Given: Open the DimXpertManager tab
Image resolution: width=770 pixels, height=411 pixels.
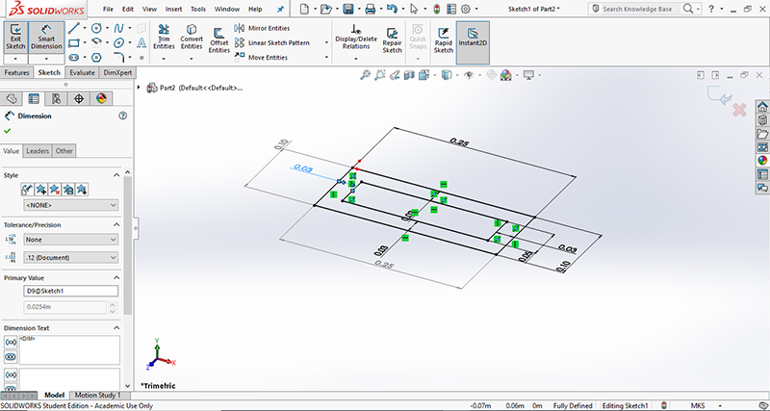Looking at the screenshot, I should point(79,99).
